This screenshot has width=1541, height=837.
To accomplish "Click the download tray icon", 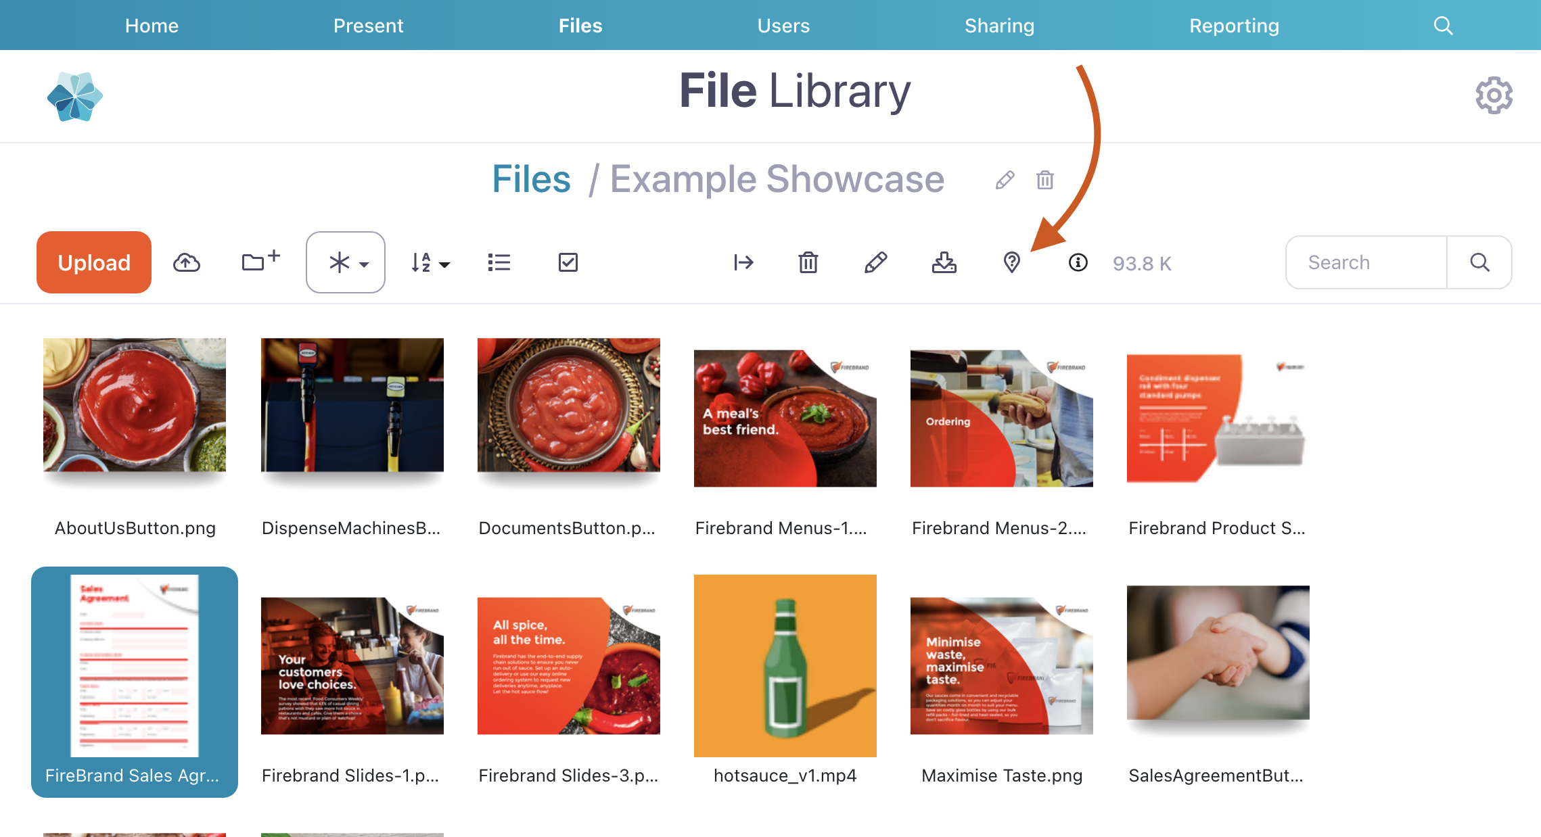I will tap(944, 262).
